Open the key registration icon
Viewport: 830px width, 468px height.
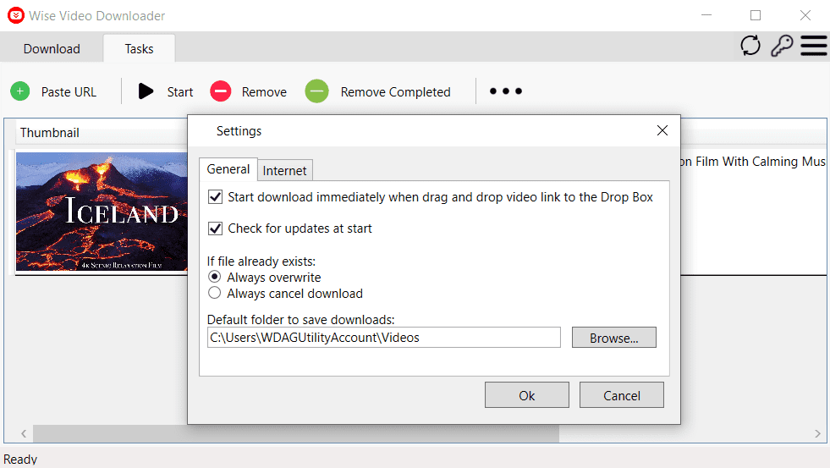point(781,46)
